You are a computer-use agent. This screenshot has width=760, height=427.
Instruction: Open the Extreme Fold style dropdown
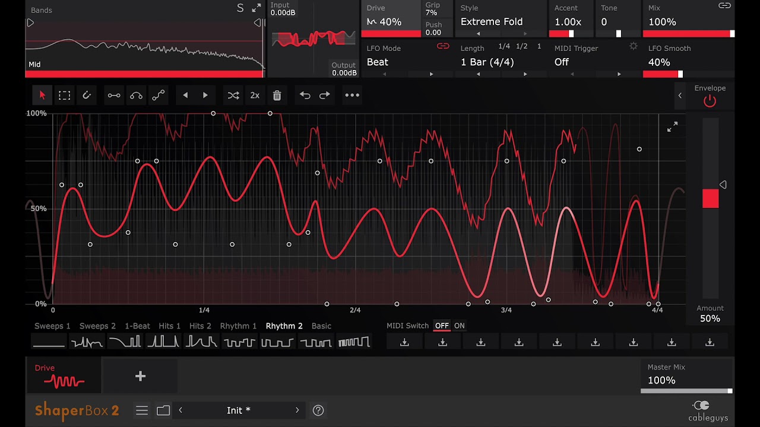[492, 22]
